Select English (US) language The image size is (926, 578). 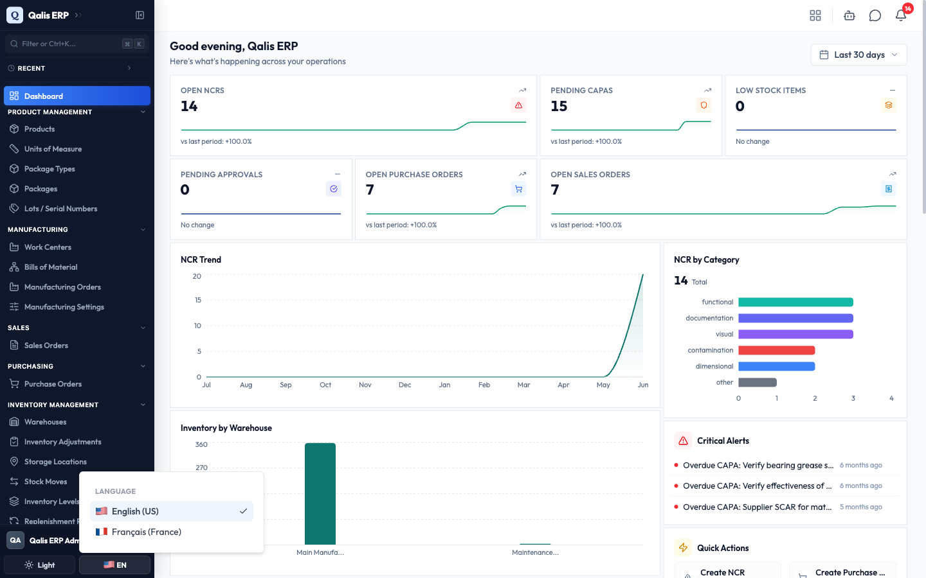(172, 511)
